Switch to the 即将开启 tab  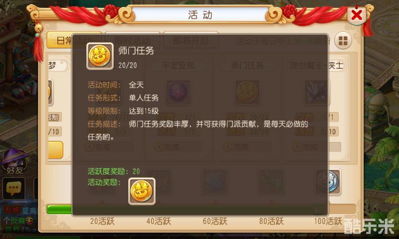click(x=191, y=40)
